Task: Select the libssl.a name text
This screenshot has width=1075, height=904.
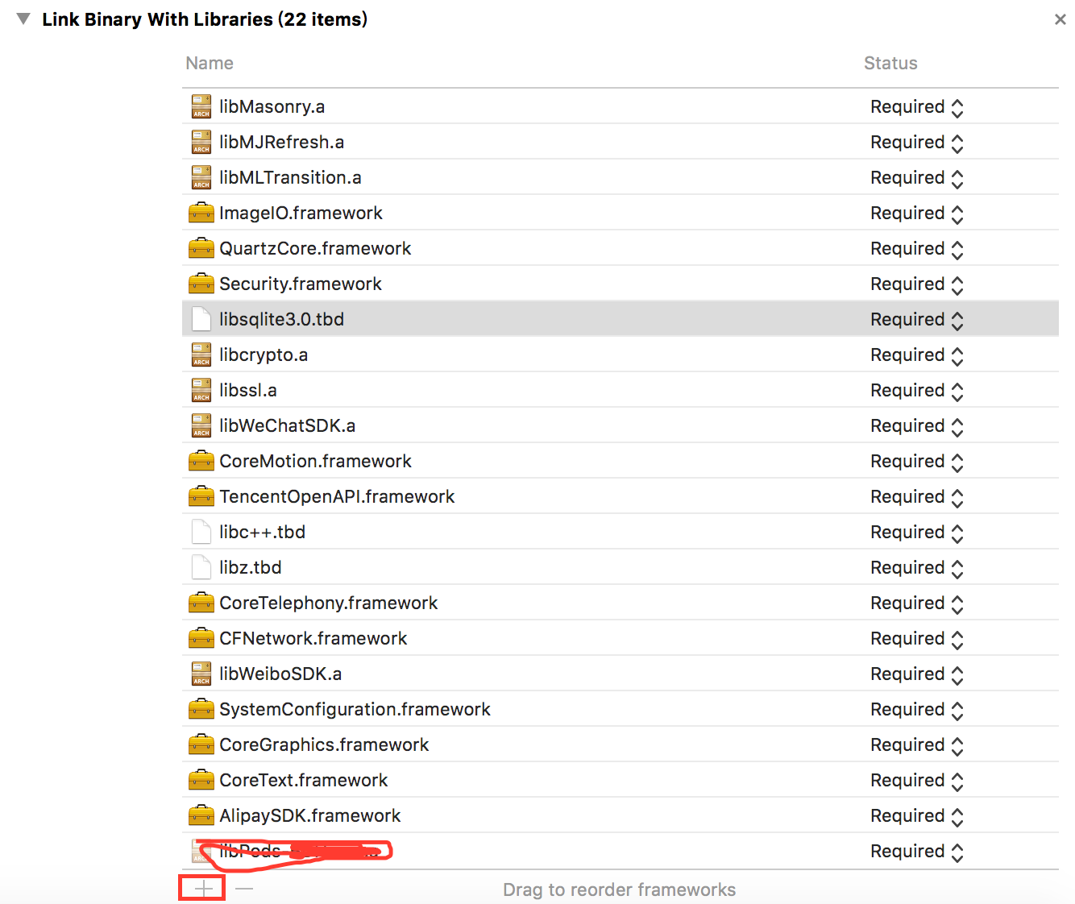Action: (x=248, y=390)
